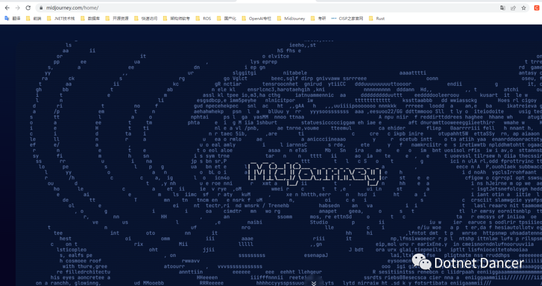542x286 pixels.
Task: Open the Rust bookmark folder
Action: click(377, 18)
